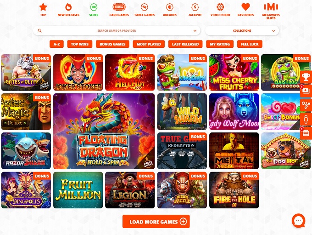
Task: Open the Favorites heart icon
Action: coord(245,7)
